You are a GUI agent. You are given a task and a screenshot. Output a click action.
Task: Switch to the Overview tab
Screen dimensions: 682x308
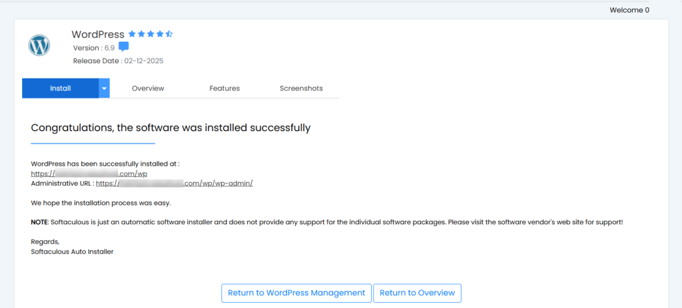pos(148,88)
